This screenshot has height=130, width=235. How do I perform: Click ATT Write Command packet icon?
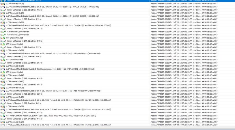3,116
